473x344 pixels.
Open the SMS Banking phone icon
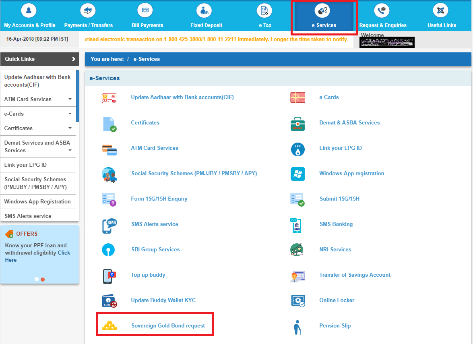coord(296,226)
